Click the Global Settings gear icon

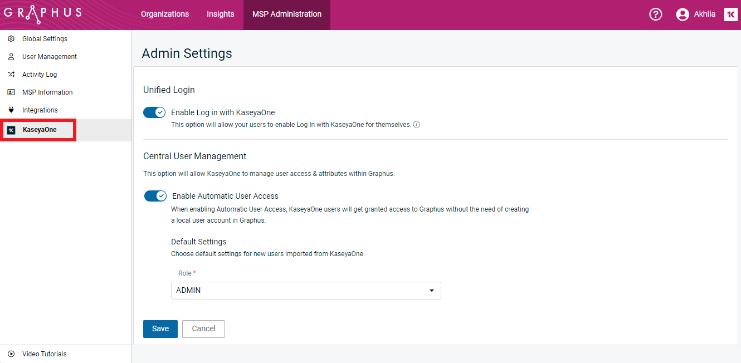(10, 38)
